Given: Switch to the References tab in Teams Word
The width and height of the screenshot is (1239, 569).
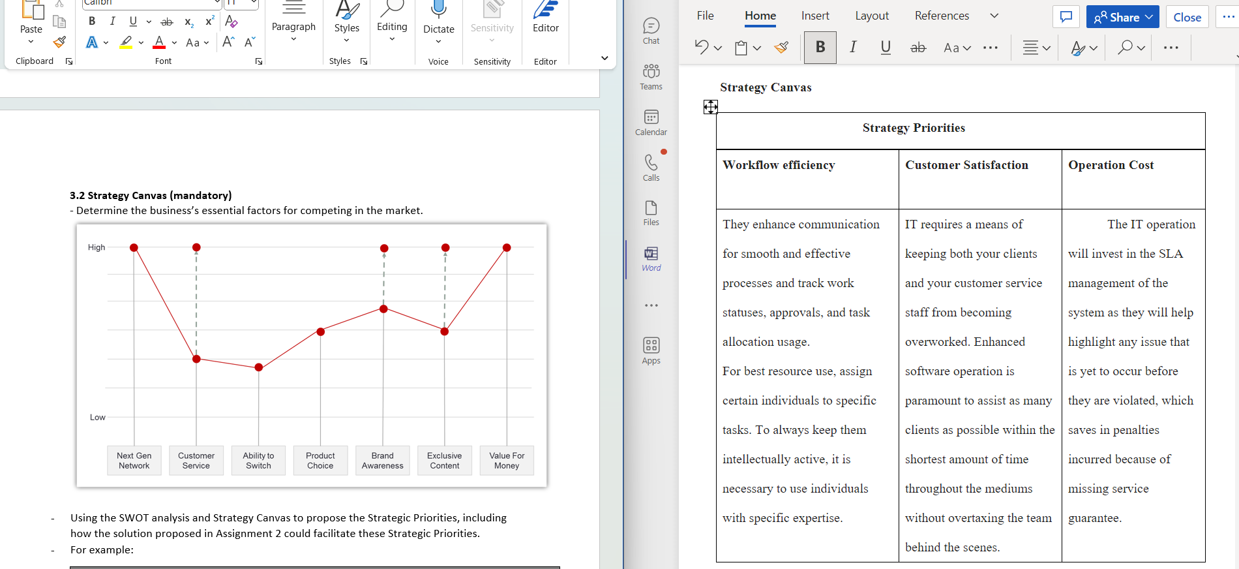Looking at the screenshot, I should pyautogui.click(x=942, y=16).
